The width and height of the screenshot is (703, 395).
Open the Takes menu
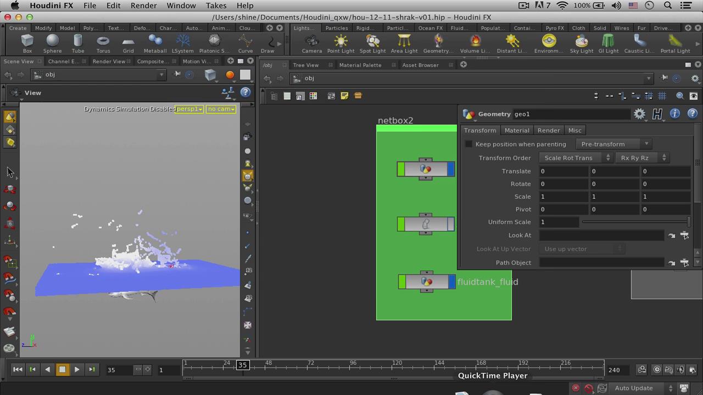click(216, 5)
